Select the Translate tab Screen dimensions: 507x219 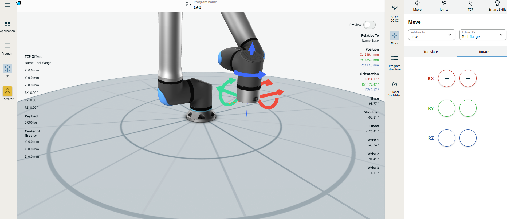point(430,52)
